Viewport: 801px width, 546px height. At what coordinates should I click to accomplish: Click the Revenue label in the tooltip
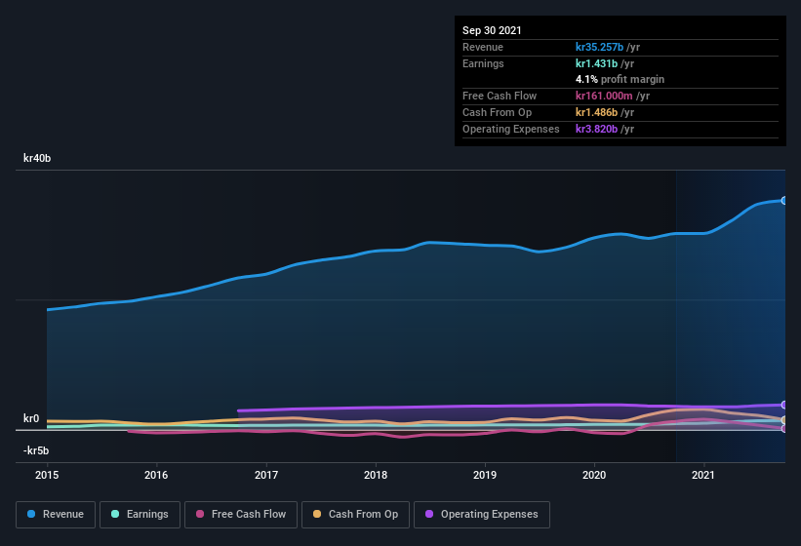click(x=483, y=47)
